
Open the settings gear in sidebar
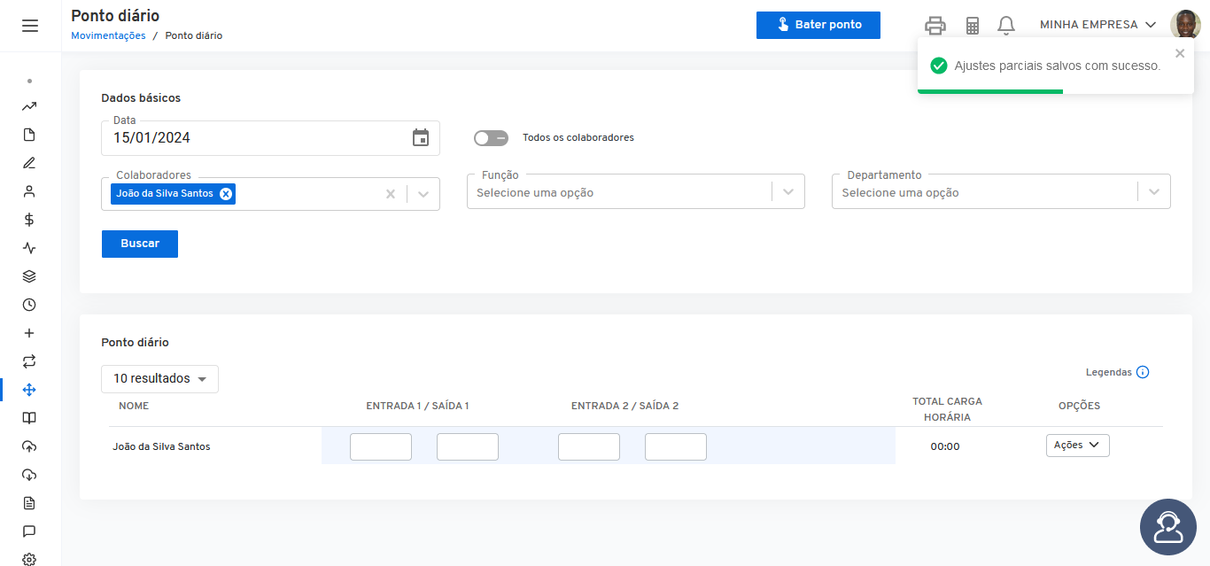29,559
